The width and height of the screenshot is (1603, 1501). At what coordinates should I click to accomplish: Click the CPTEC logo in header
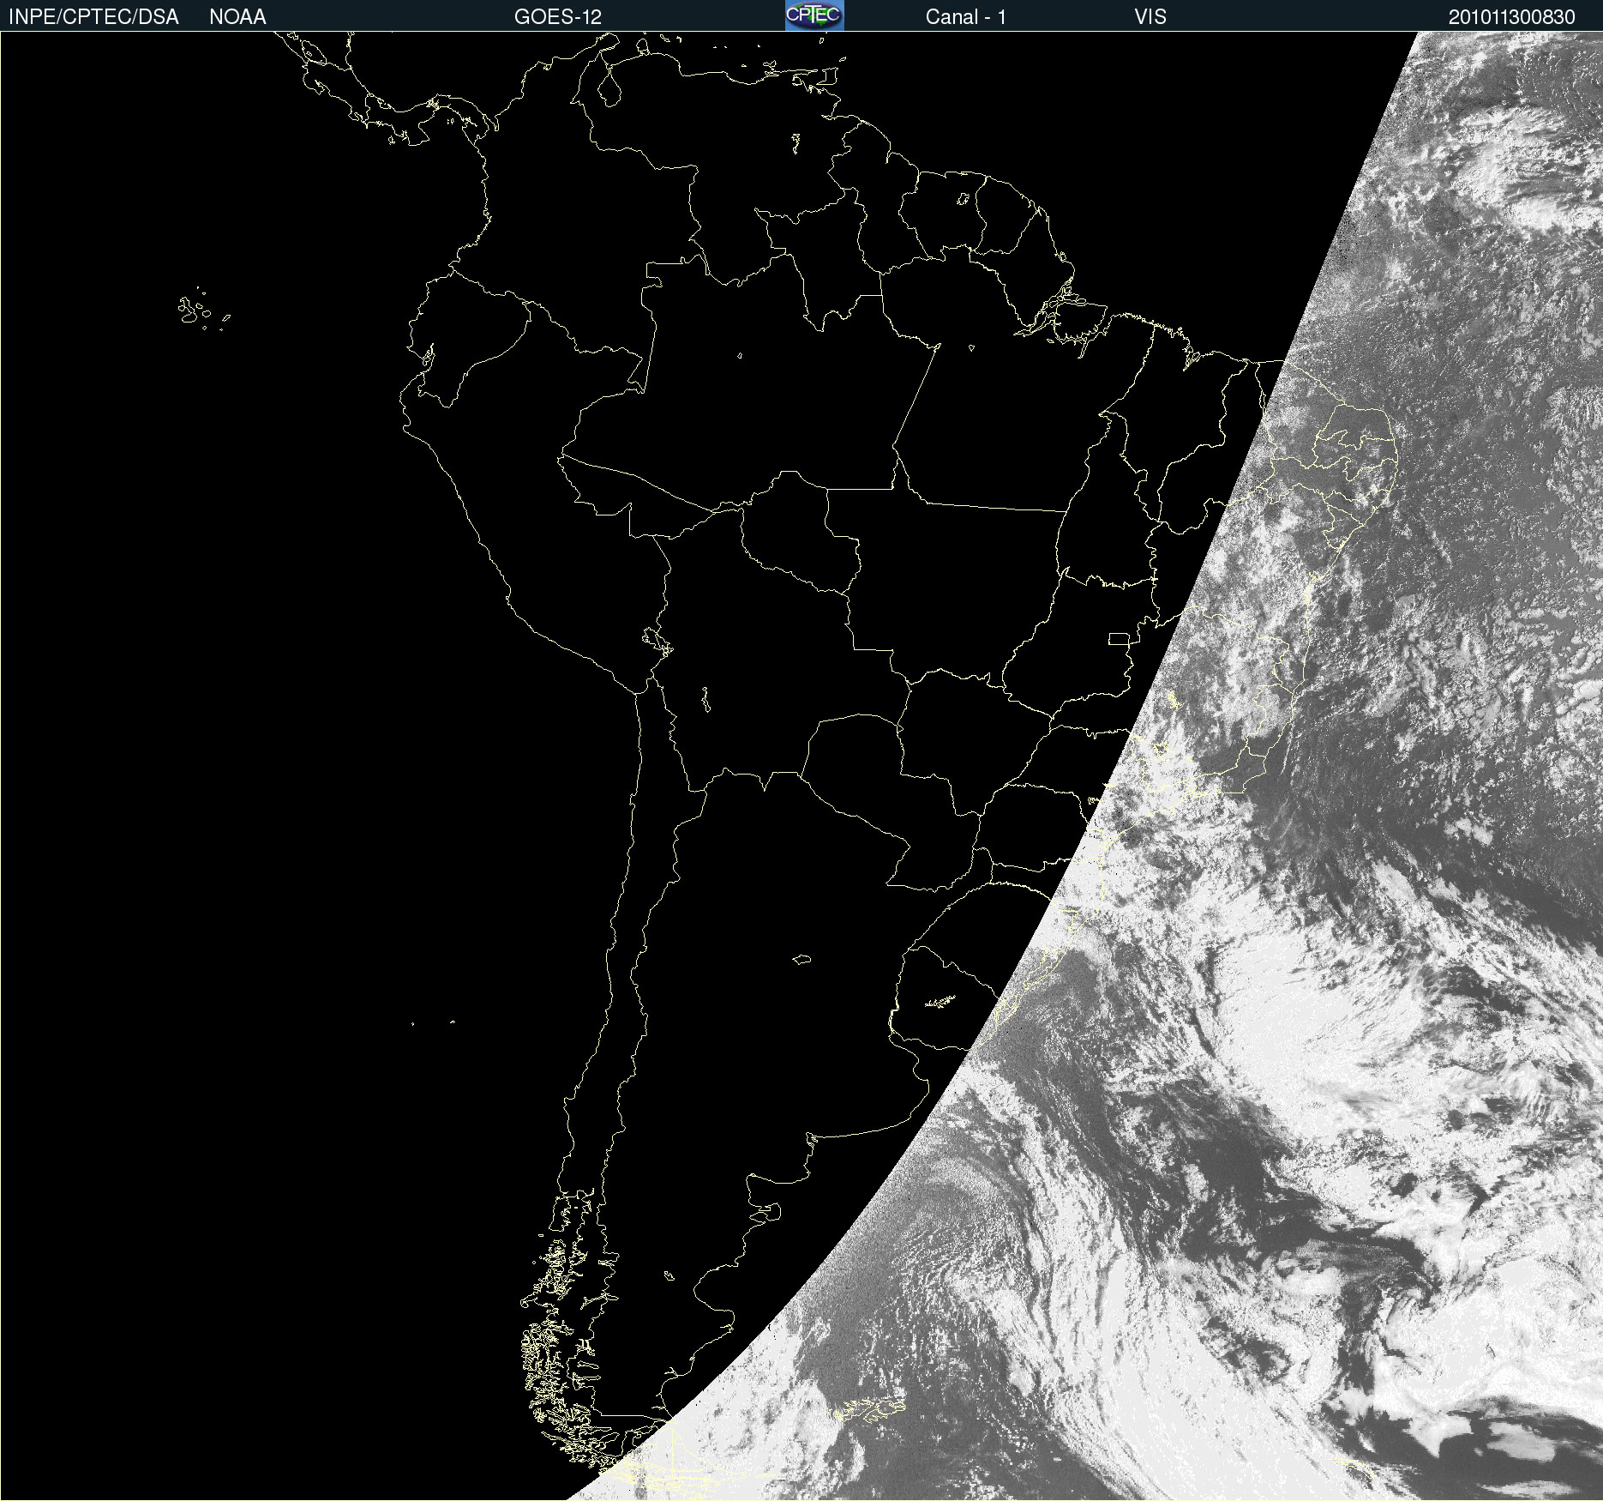[814, 15]
